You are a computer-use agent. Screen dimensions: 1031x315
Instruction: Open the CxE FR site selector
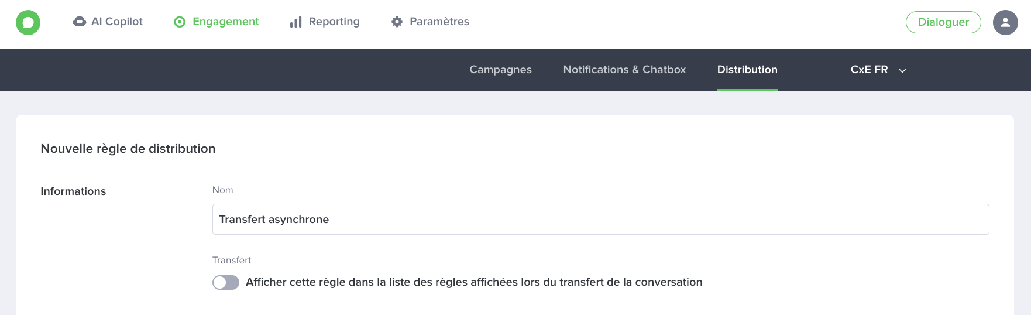[x=878, y=70]
